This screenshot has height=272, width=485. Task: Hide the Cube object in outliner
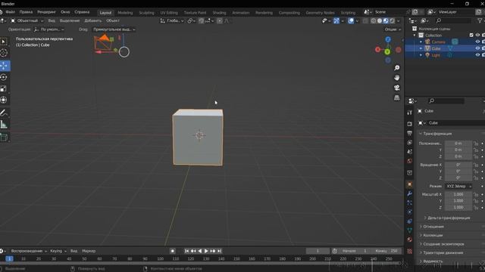(x=477, y=48)
